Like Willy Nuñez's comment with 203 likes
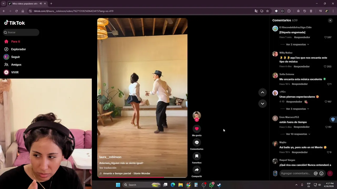Viewport: 337px width, 189px height. click(325, 66)
